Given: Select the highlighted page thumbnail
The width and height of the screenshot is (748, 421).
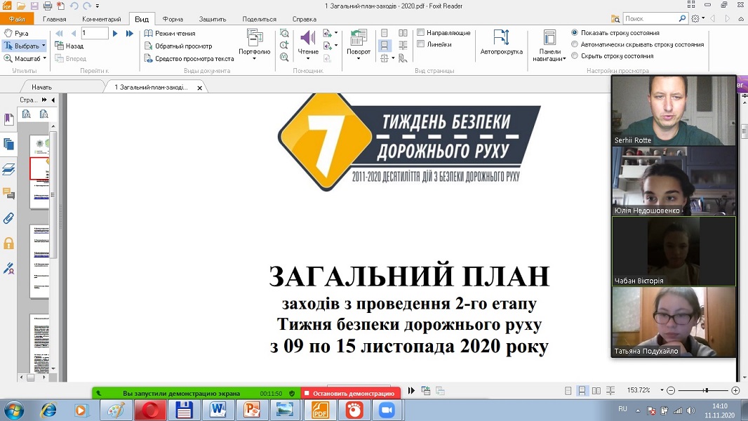Looking at the screenshot, I should pyautogui.click(x=39, y=169).
